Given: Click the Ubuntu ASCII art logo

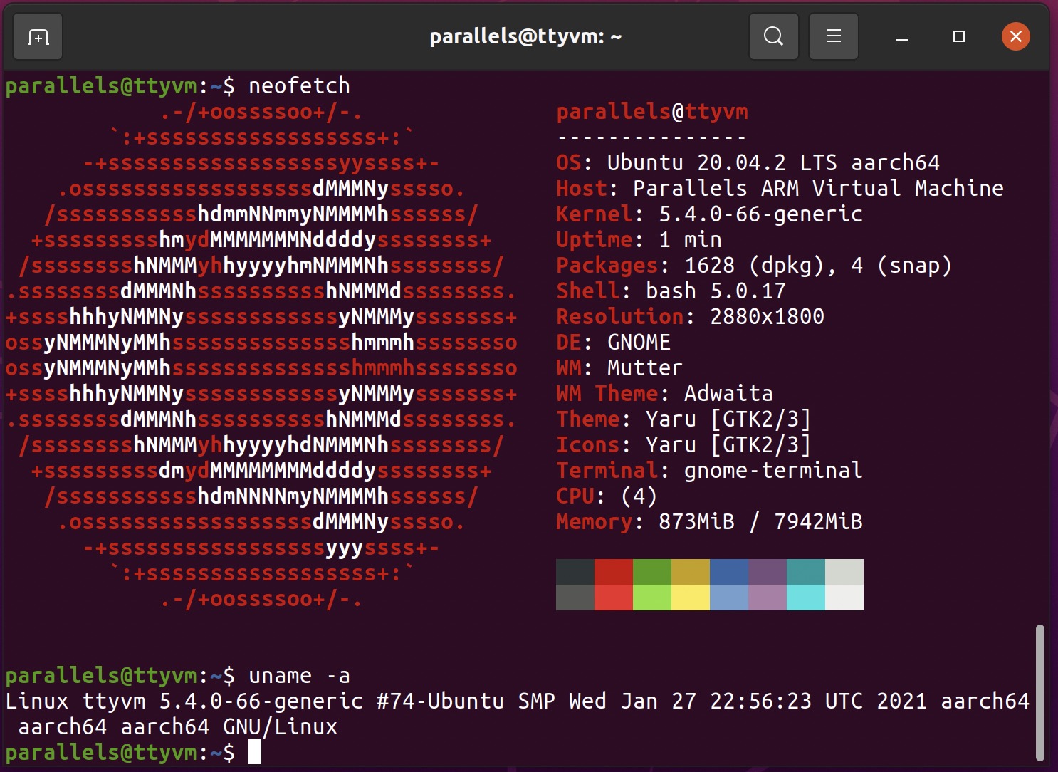Looking at the screenshot, I should pyautogui.click(x=261, y=355).
